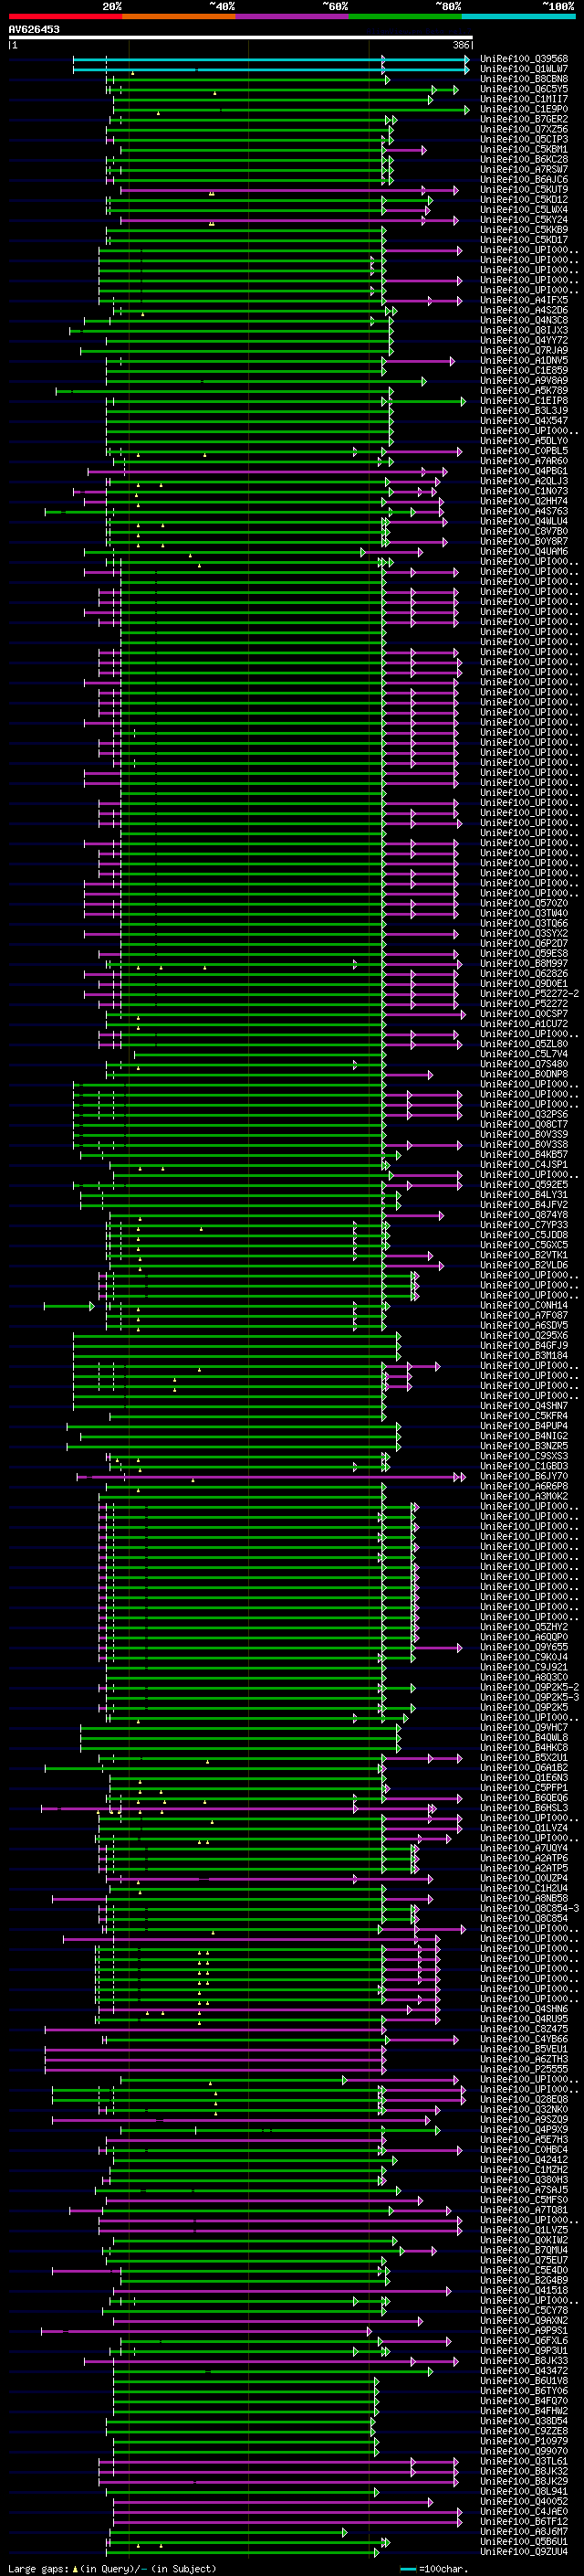Image resolution: width=584 pixels, height=2576 pixels.
Task: Click the UniRef100_B6JY70 label
Action: tap(524, 1476)
